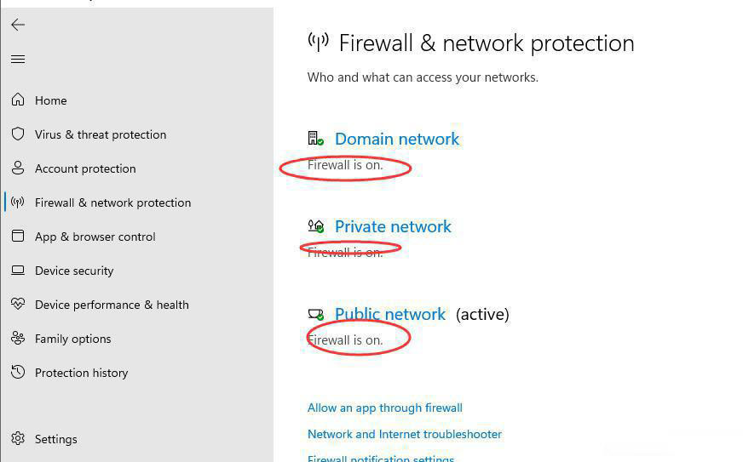The height and width of the screenshot is (462, 743).
Task: Open Public network firewall settings
Action: coord(389,314)
